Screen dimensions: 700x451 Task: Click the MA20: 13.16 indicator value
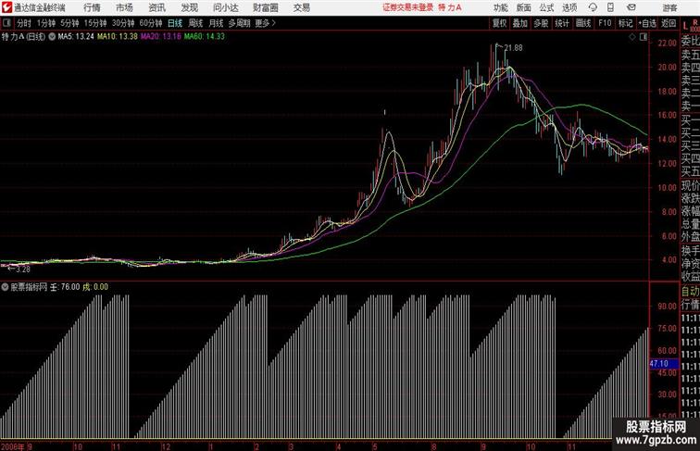pyautogui.click(x=161, y=37)
